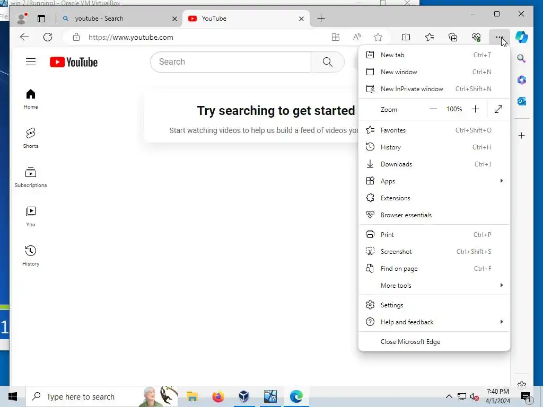Open History from Edge menu
Screen dimensions: 543x407
[x=434, y=147]
